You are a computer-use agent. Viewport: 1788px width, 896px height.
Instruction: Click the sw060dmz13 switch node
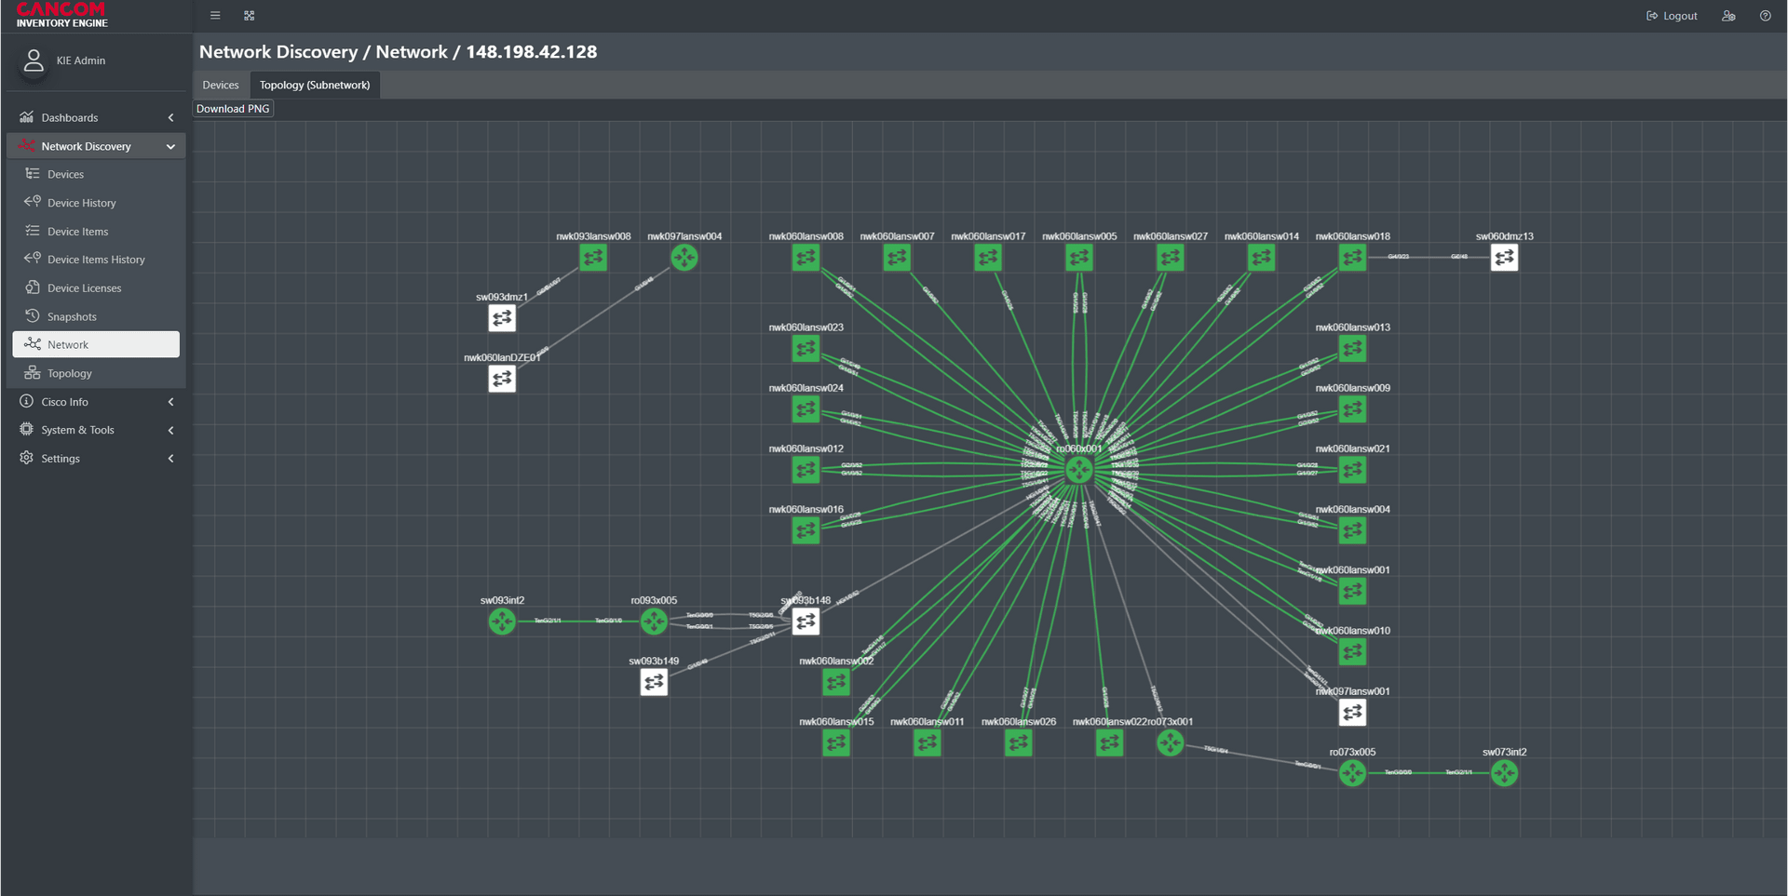coord(1504,257)
